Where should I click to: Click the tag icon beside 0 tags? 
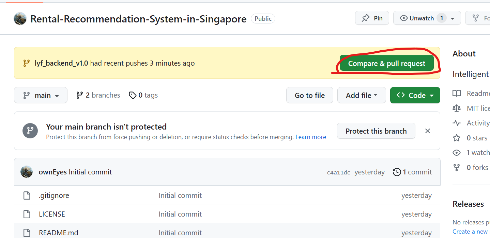pos(133,96)
